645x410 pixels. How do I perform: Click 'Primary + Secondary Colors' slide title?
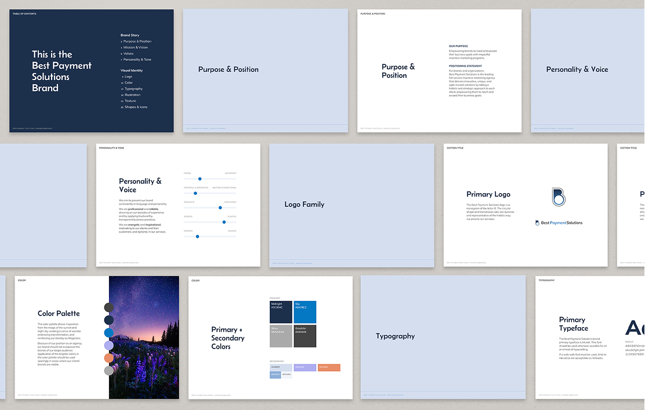(x=228, y=338)
